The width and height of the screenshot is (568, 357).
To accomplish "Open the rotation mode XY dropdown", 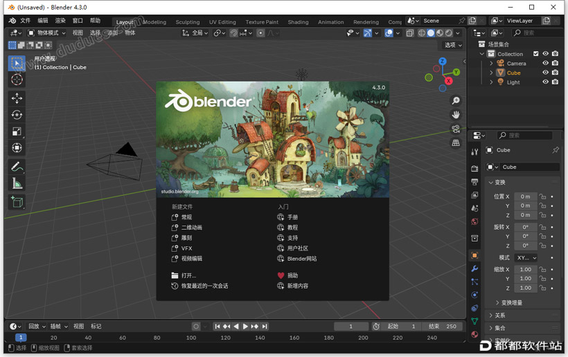I will point(526,257).
